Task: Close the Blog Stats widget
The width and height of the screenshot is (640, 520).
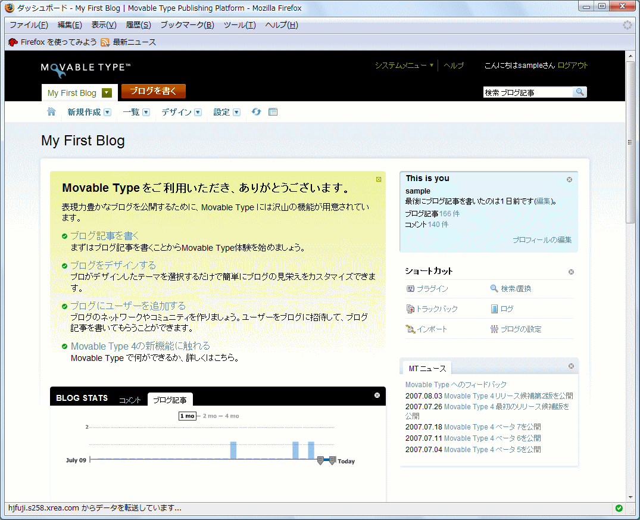Action: click(377, 395)
